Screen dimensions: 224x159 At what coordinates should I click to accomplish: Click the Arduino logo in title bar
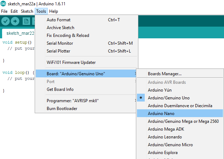[x=3, y=4]
